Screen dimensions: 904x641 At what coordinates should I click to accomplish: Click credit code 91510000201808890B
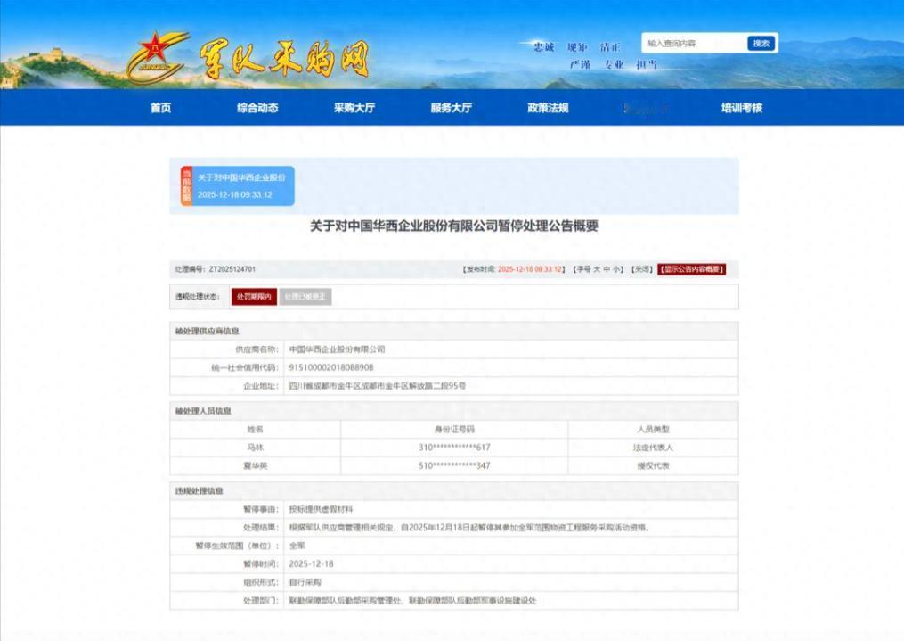331,367
